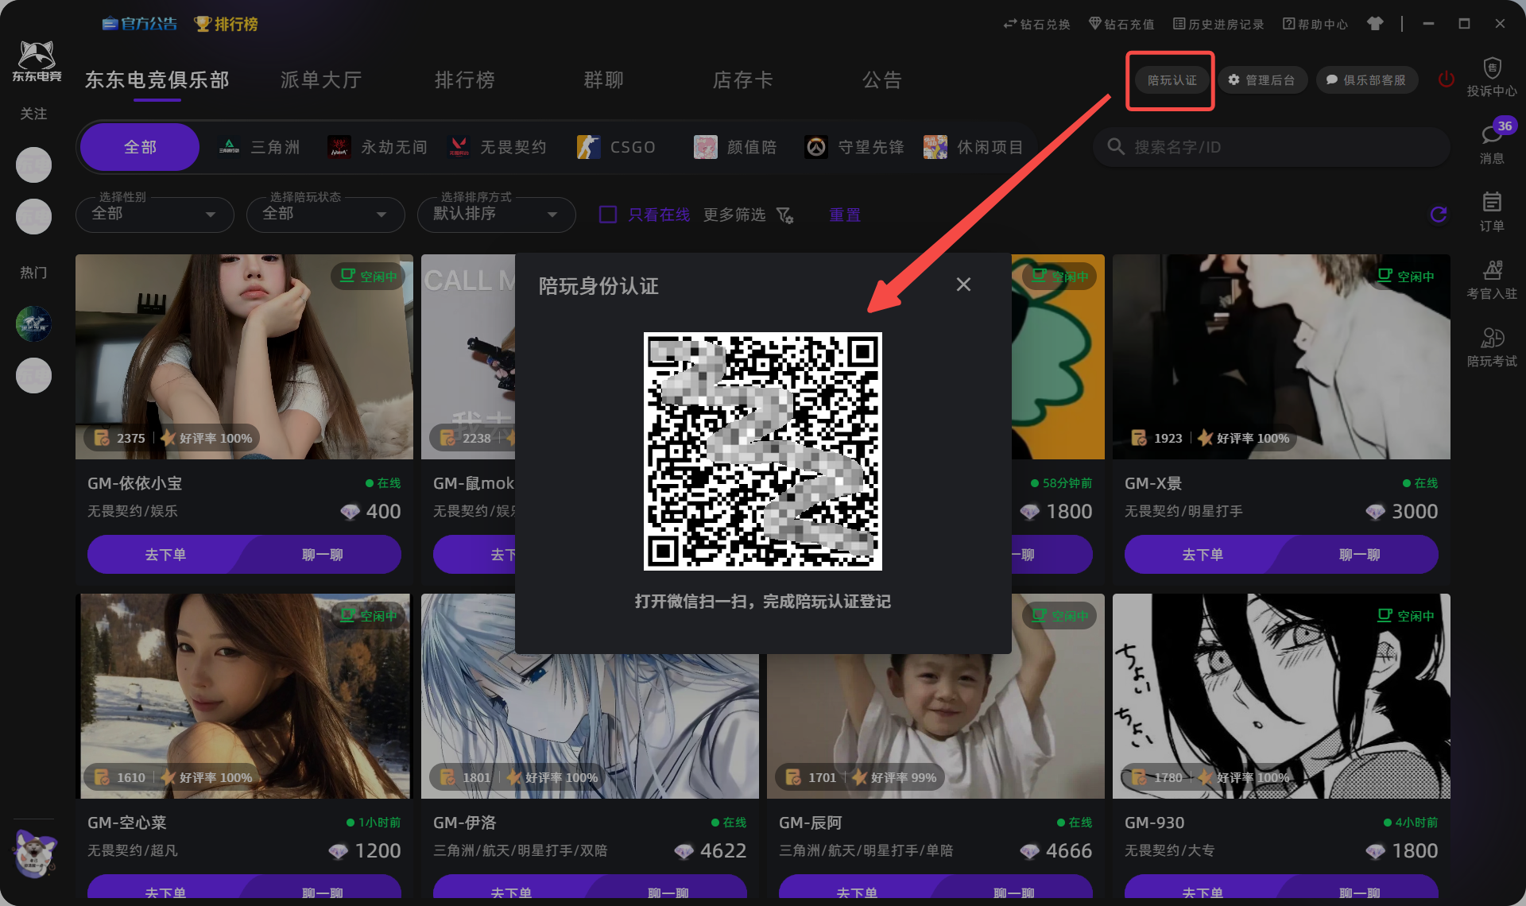Click the QR code in dialog
The image size is (1526, 906).
click(763, 451)
